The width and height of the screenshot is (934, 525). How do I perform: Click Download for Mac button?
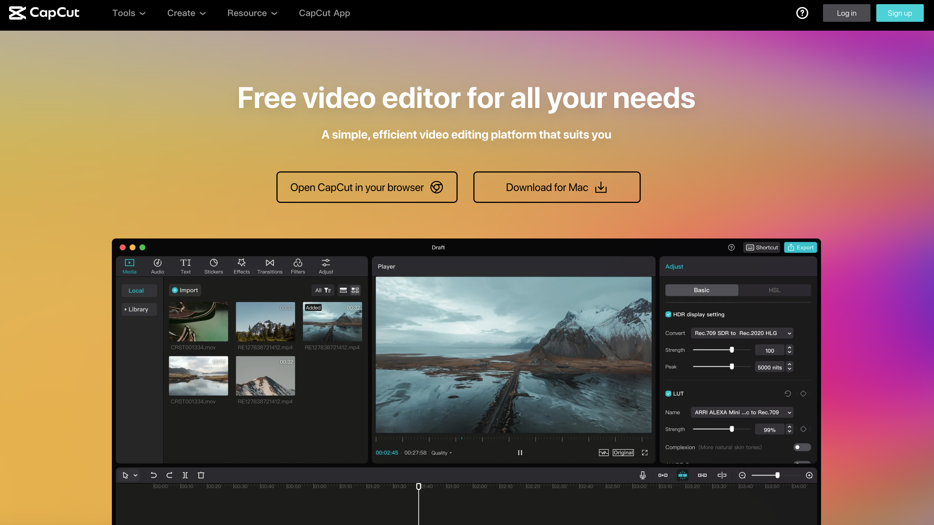[556, 187]
